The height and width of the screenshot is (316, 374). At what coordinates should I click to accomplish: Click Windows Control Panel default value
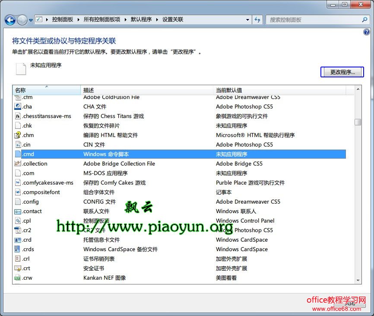[245, 220]
